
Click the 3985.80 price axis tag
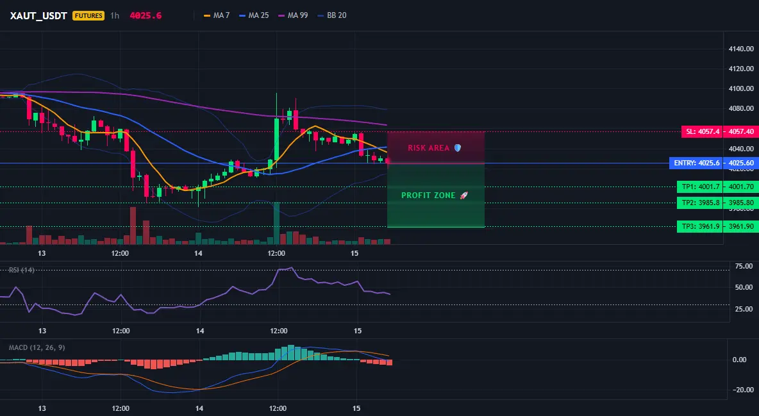coord(741,203)
